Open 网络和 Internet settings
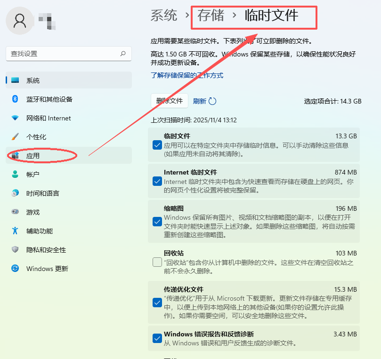The width and height of the screenshot is (381, 359). [69, 118]
